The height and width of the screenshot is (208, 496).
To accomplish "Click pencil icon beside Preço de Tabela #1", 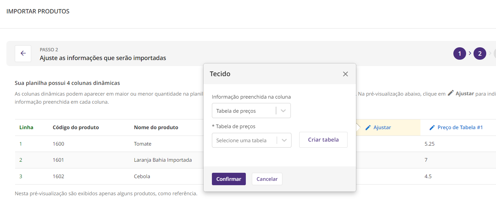I will [x=432, y=127].
